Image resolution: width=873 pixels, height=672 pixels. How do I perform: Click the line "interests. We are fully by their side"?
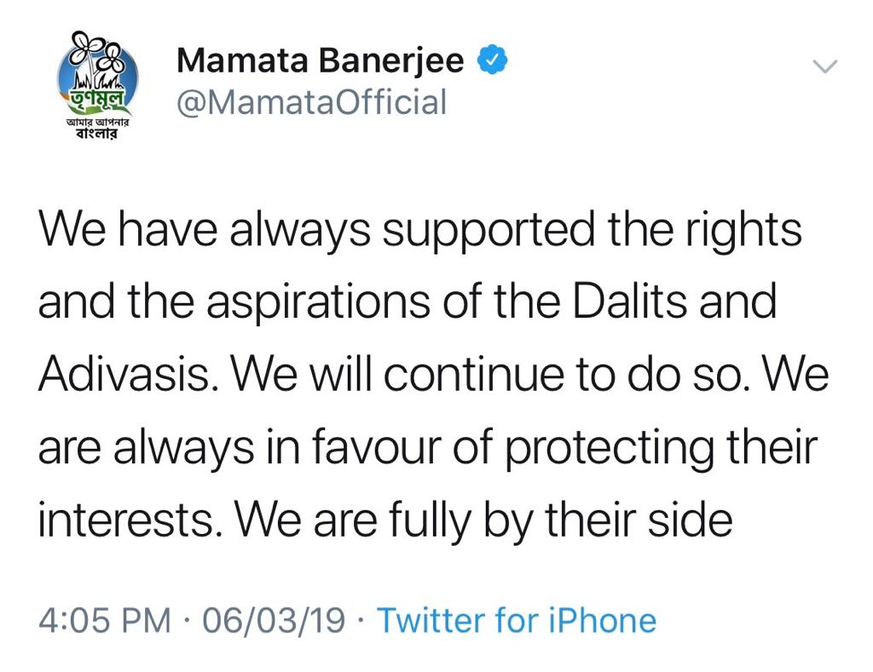(x=385, y=520)
